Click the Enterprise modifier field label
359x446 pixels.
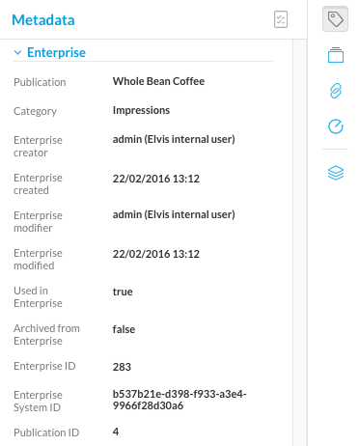point(38,222)
